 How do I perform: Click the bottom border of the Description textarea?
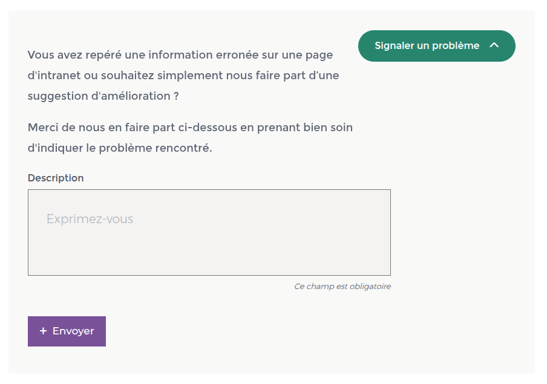click(209, 275)
